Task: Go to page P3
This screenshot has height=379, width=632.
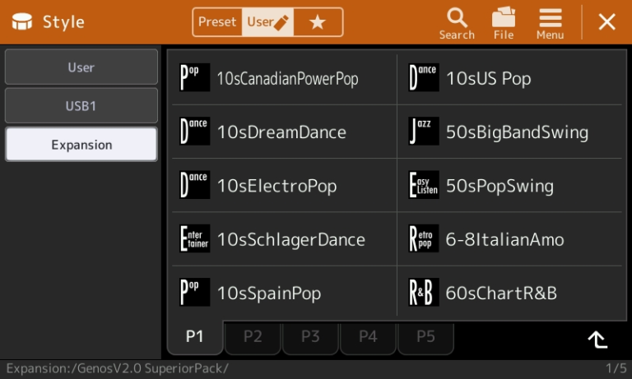Action: point(310,338)
